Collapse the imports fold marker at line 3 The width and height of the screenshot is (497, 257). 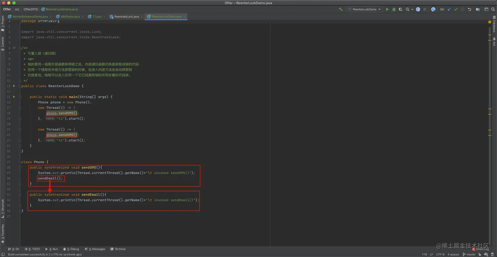(x=20, y=32)
